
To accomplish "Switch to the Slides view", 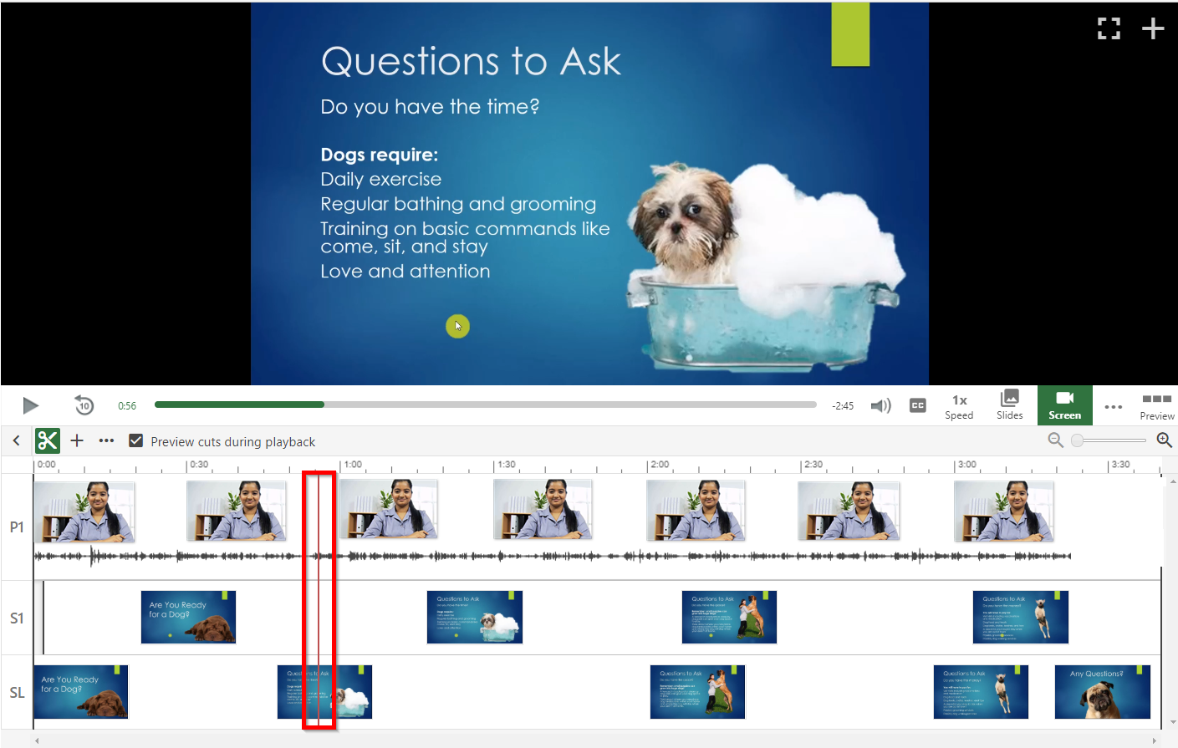I will pos(1009,405).
